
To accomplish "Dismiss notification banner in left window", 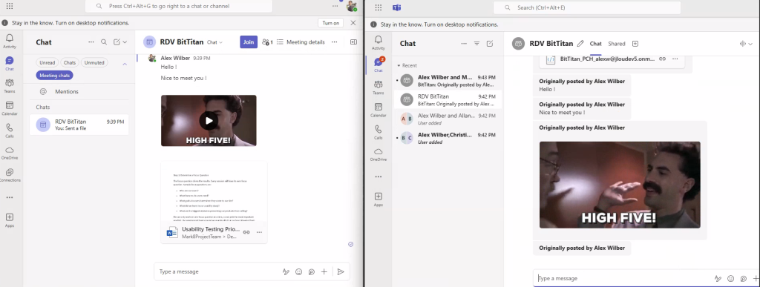I will point(353,23).
